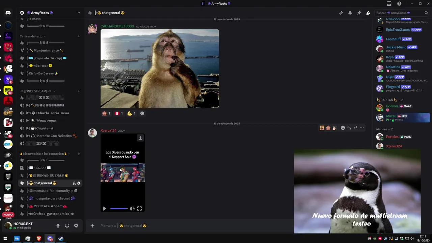The width and height of the screenshot is (432, 243).
Task: Seek the video progress bar
Action: tap(119, 209)
